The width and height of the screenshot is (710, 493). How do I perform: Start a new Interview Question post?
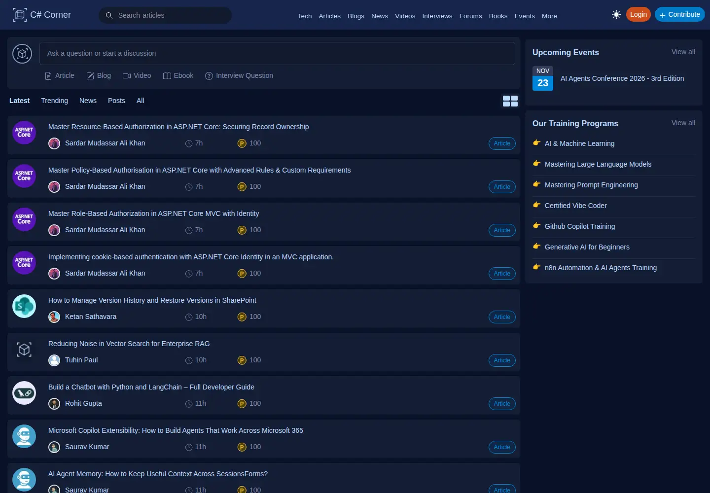[x=239, y=75]
